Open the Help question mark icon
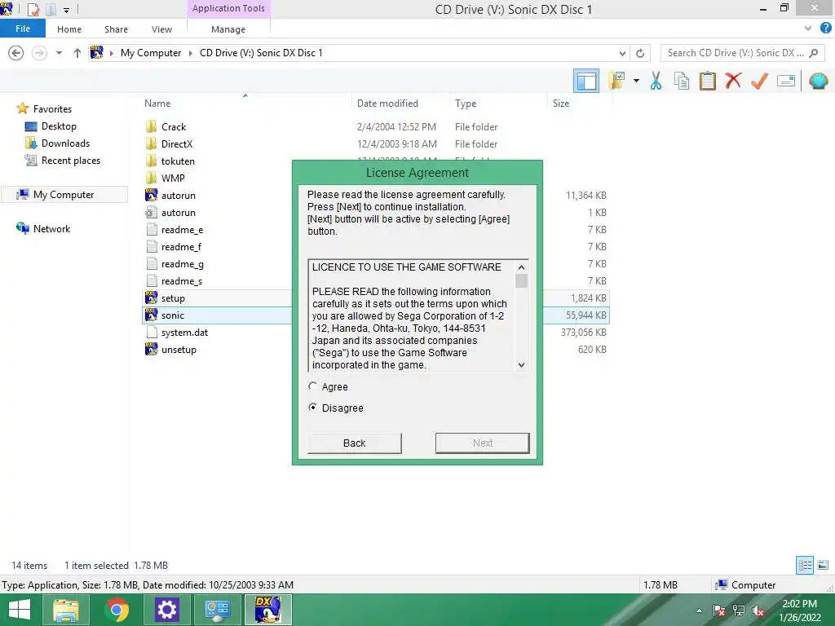The image size is (835, 626). coord(825,29)
